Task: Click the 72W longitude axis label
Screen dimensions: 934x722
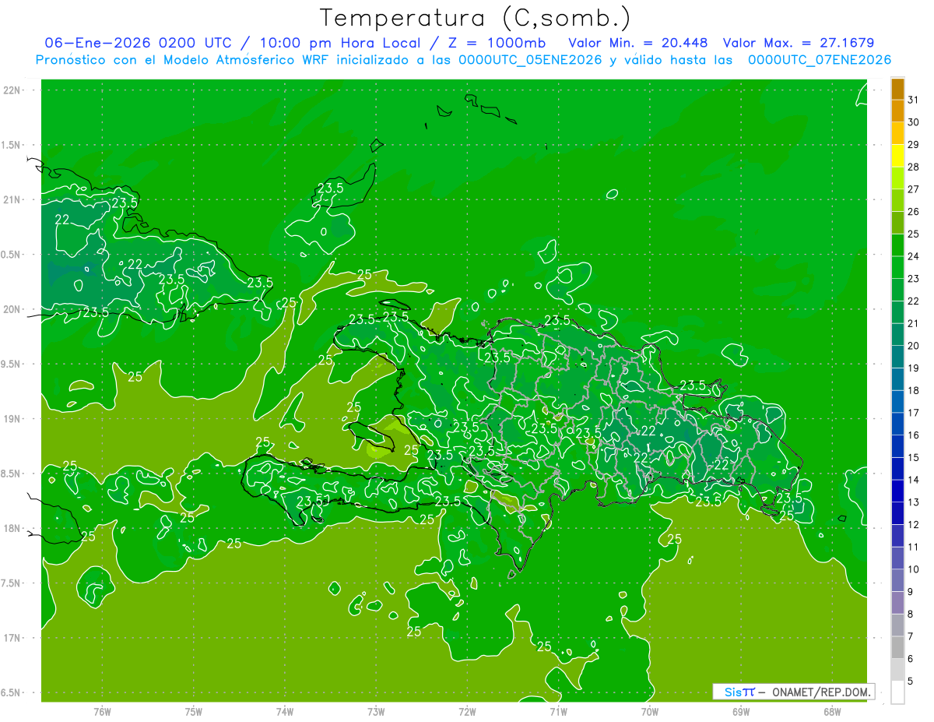Action: 467,712
